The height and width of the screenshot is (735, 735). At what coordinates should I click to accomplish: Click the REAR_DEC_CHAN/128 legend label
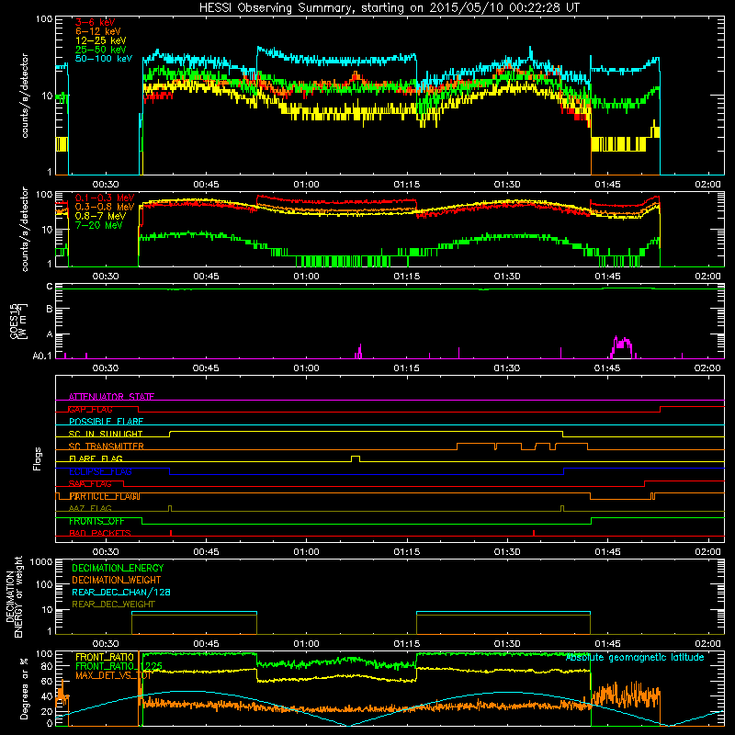tap(121, 592)
